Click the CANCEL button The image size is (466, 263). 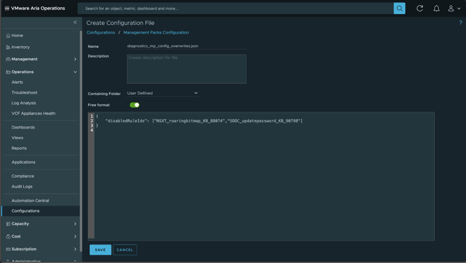click(125, 250)
